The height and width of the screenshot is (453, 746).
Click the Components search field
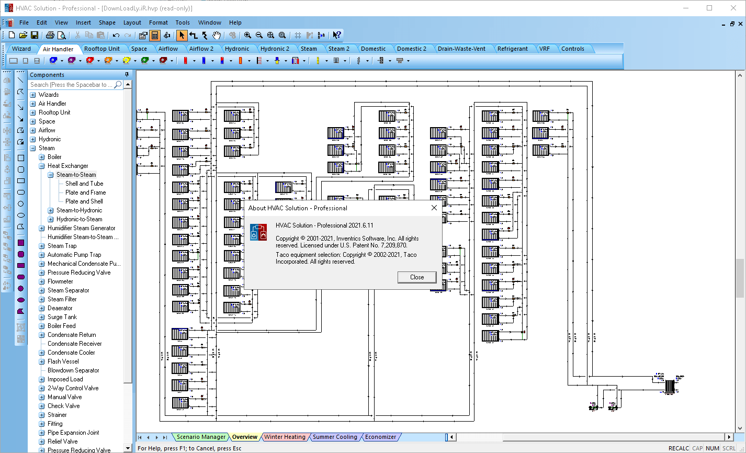[x=73, y=84]
